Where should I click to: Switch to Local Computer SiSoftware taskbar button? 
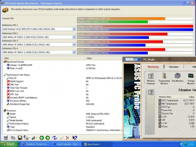66,144
